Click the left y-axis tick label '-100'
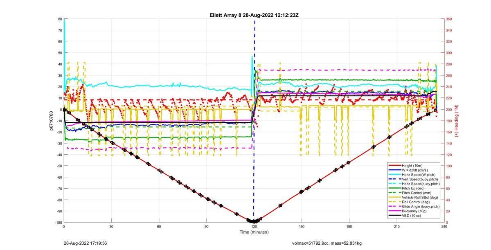The image size is (491, 250). point(58,222)
